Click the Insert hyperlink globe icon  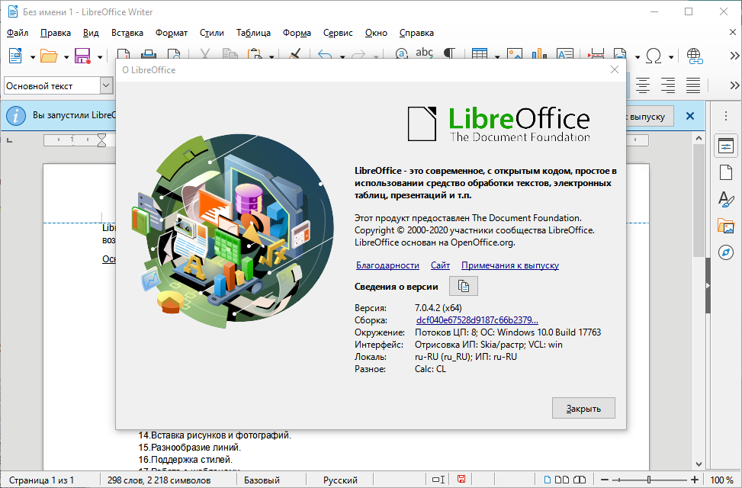pos(695,56)
